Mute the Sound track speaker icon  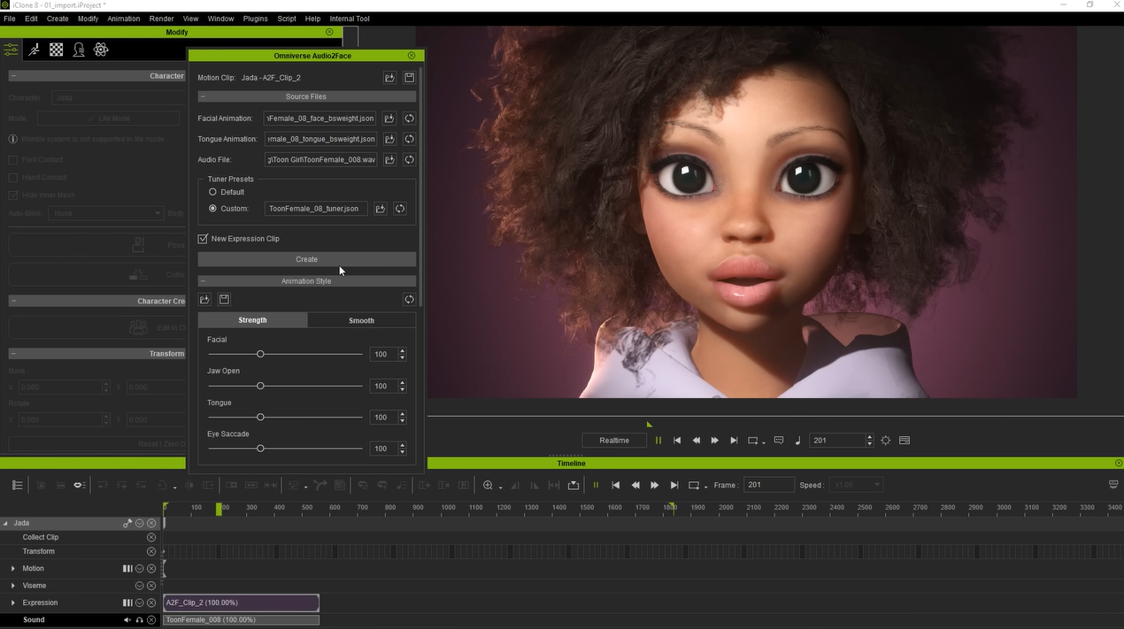[127, 620]
